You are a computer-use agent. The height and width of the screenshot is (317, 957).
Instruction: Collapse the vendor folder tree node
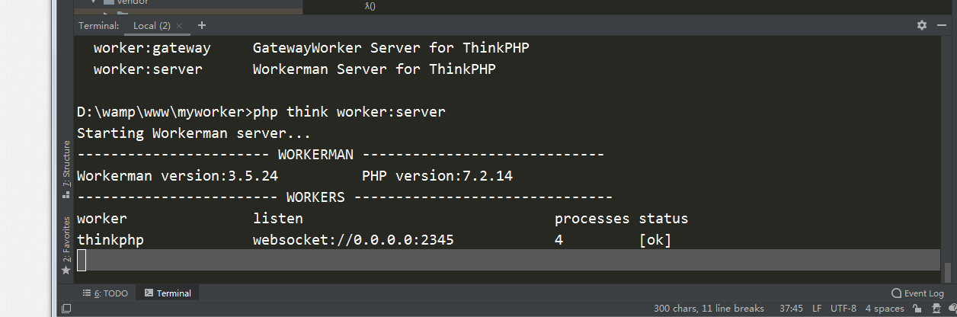(x=94, y=2)
